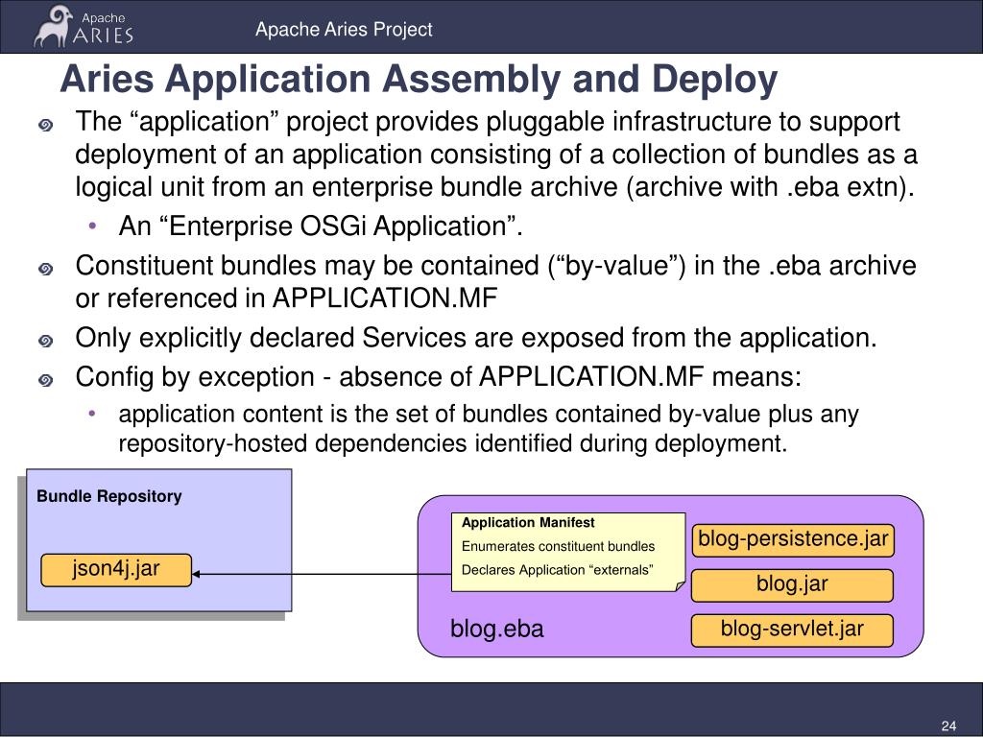Click the swirl bullet beside 'Constituent bundles'

pos(45,270)
